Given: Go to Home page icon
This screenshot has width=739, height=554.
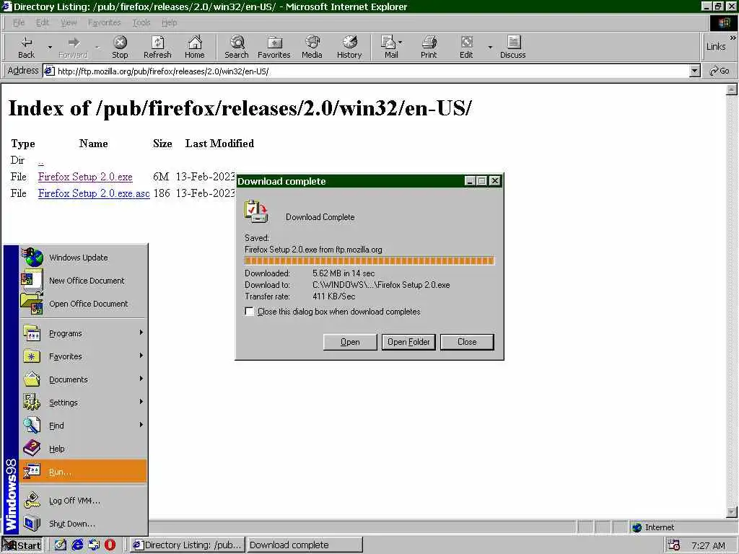Looking at the screenshot, I should (x=194, y=47).
